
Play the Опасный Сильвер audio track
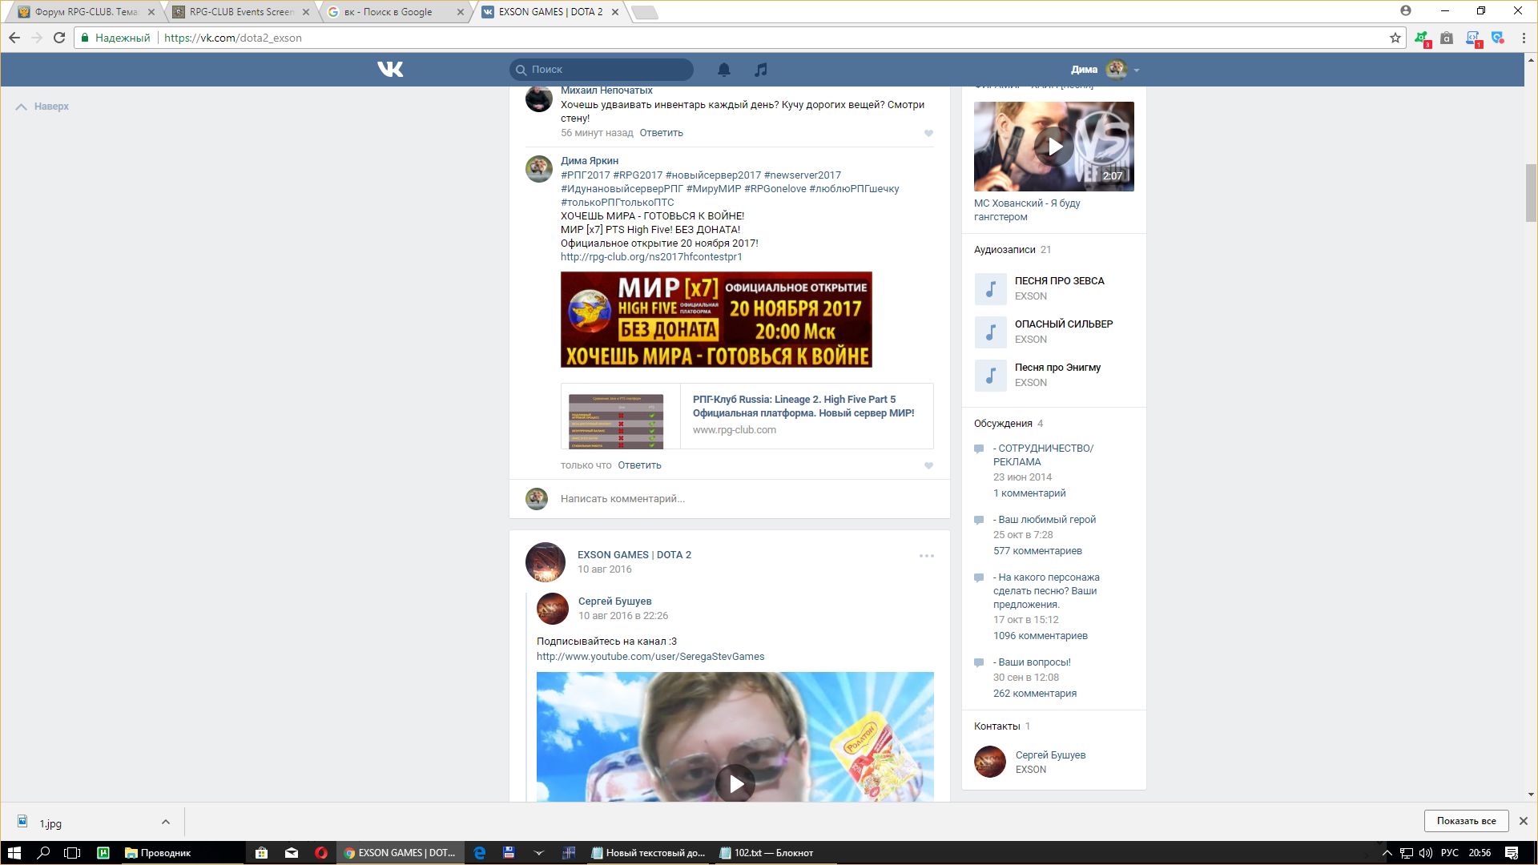point(990,332)
